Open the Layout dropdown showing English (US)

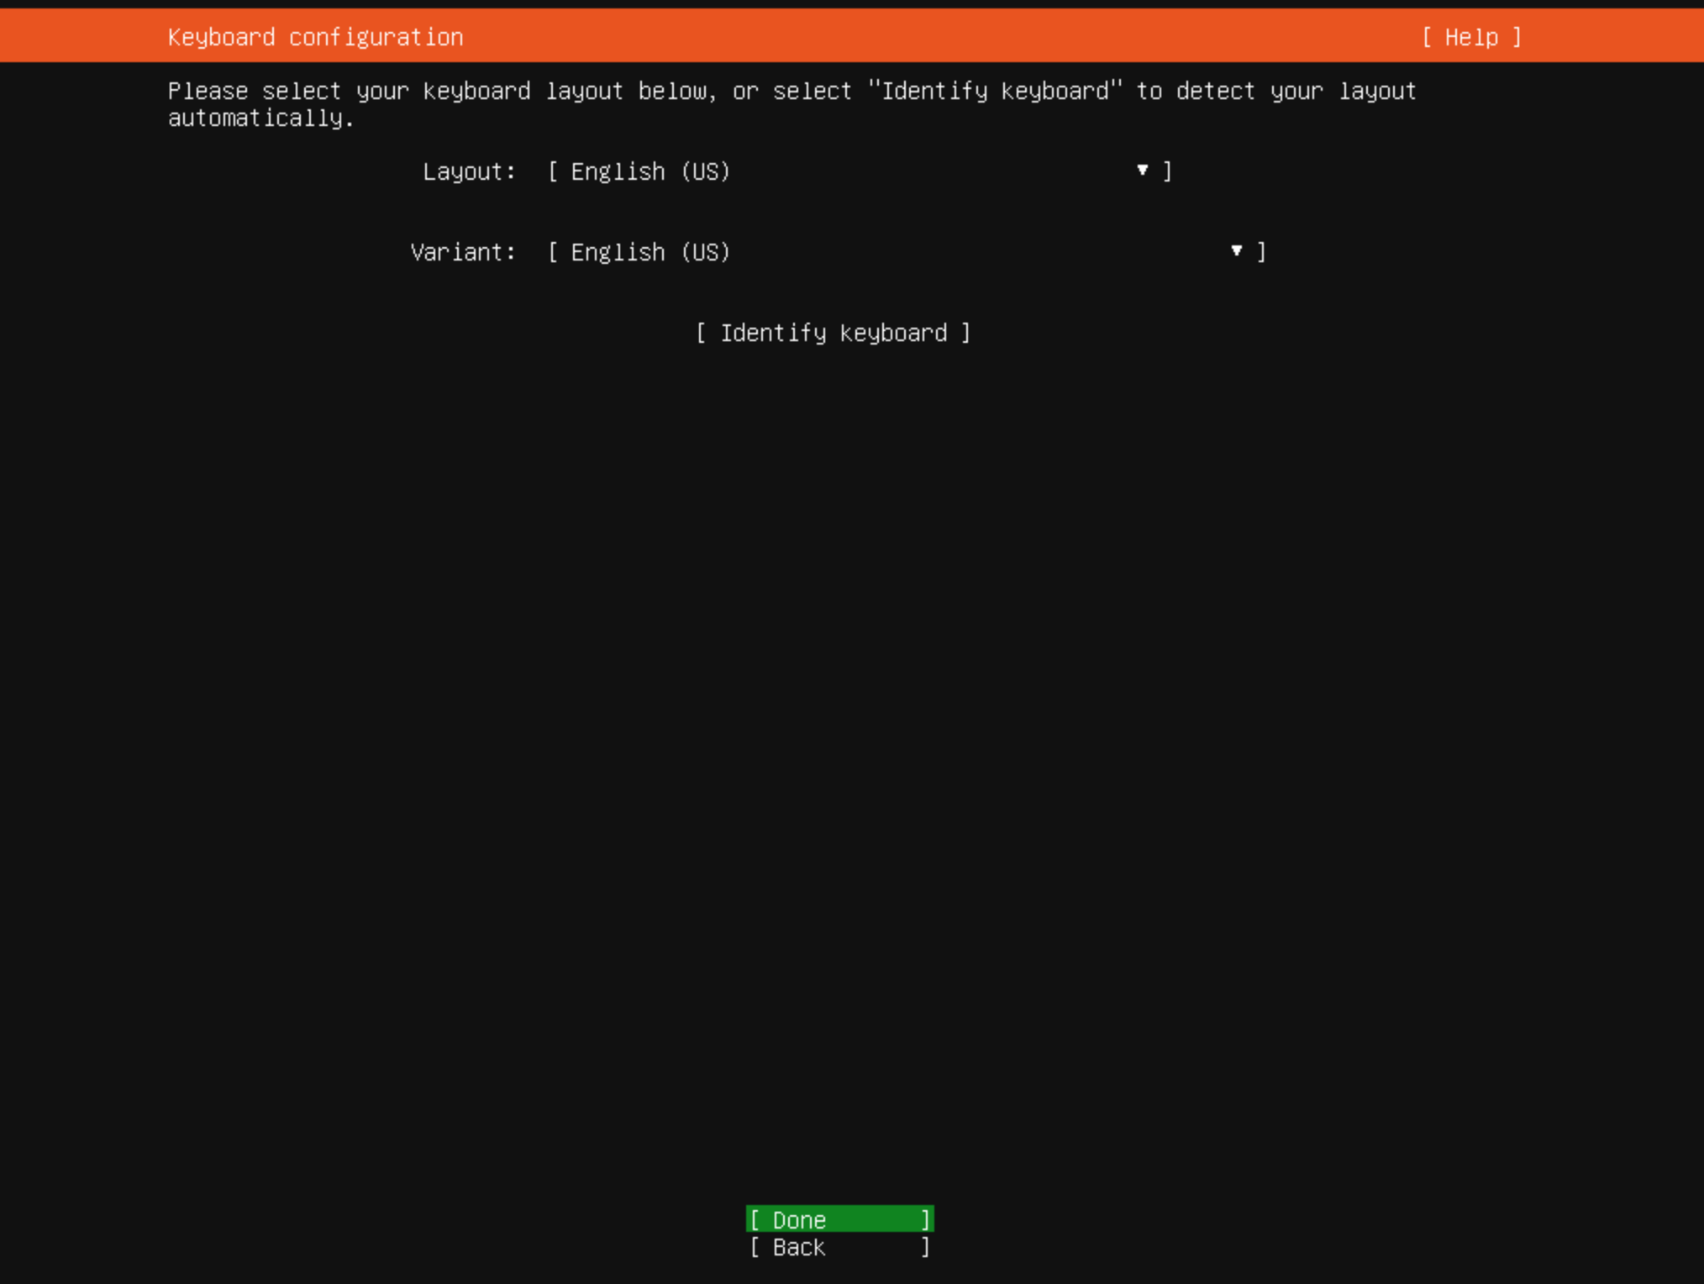[860, 171]
